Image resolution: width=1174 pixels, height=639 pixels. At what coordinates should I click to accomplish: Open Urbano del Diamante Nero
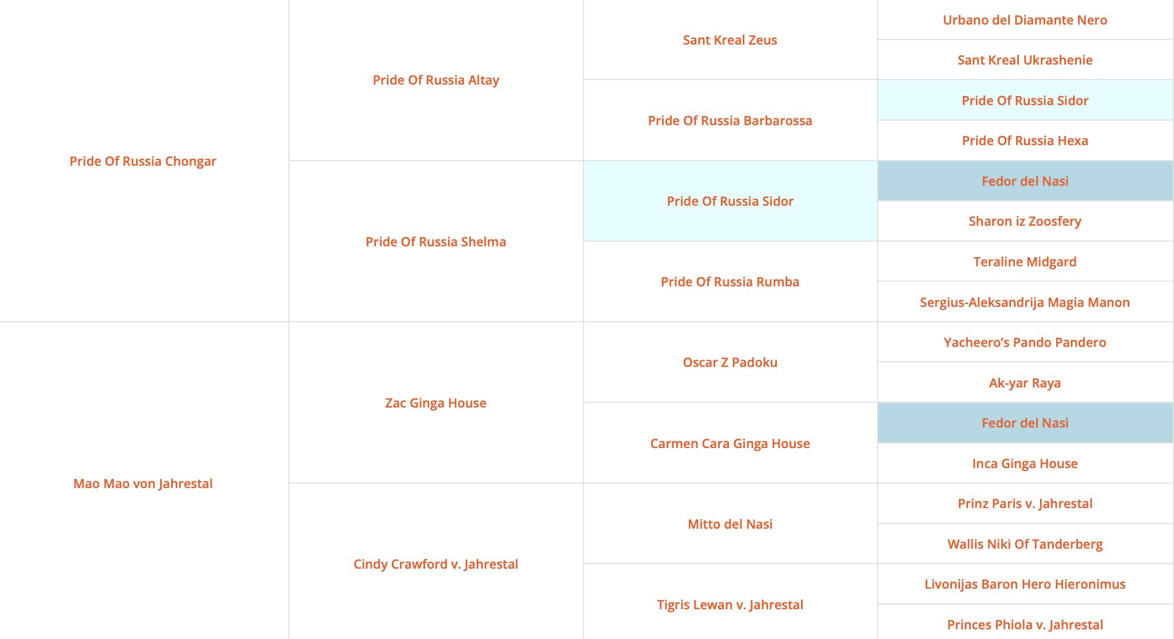[1025, 20]
